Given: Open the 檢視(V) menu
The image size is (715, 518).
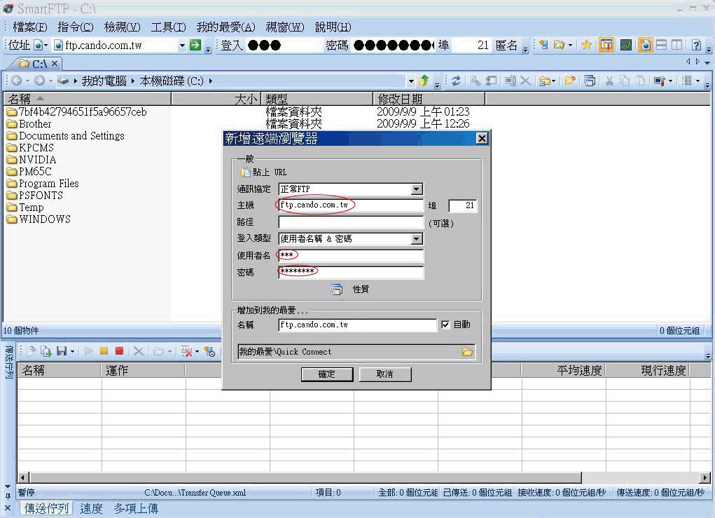Looking at the screenshot, I should tap(123, 27).
